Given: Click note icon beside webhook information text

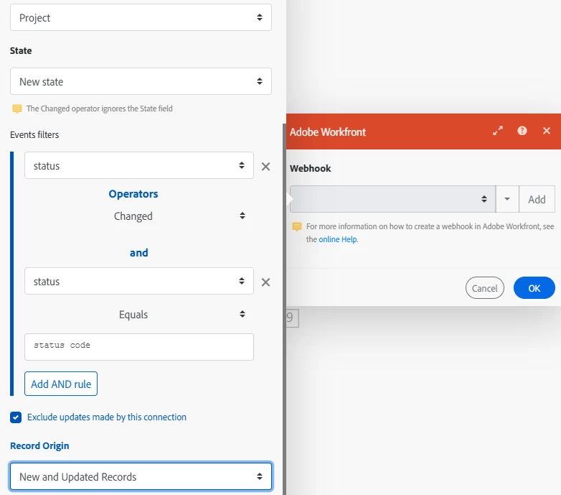Looking at the screenshot, I should pos(296,227).
